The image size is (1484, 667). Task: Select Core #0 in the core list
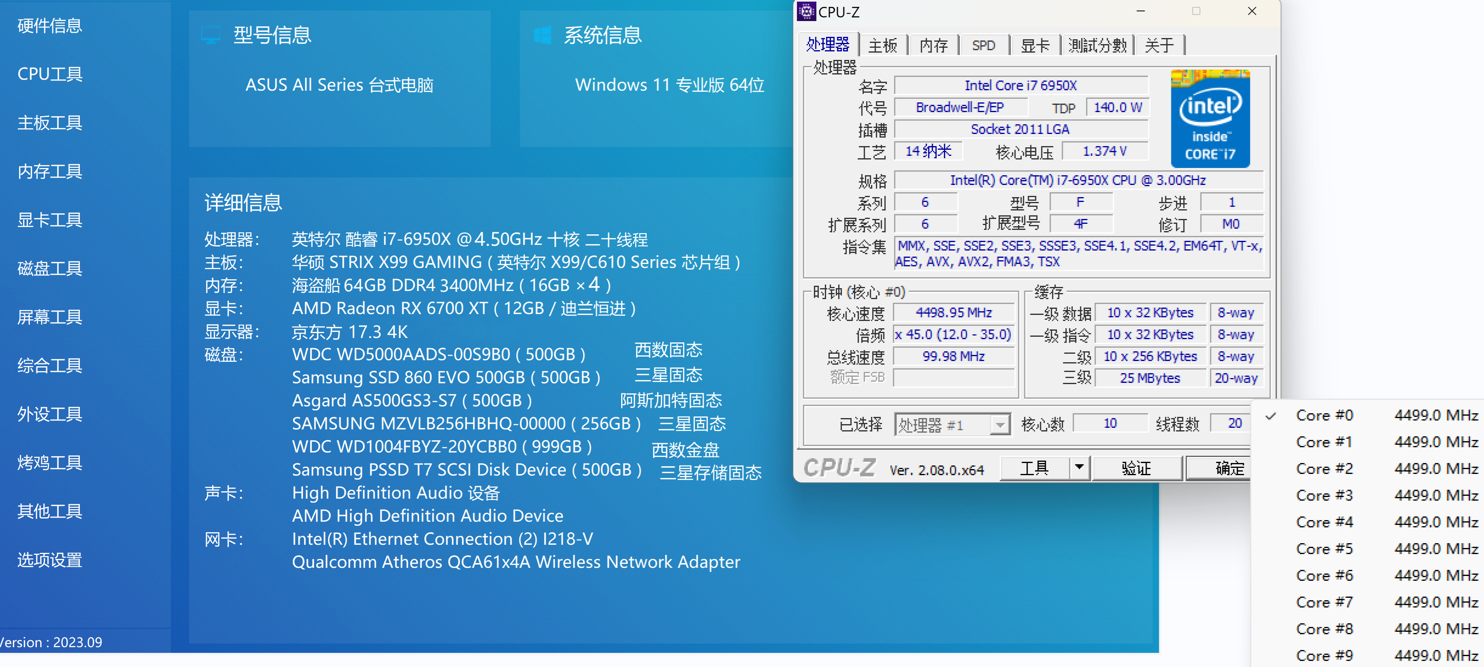tap(1368, 415)
